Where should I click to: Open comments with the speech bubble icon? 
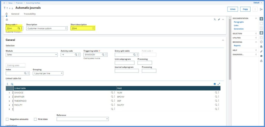[261, 56]
